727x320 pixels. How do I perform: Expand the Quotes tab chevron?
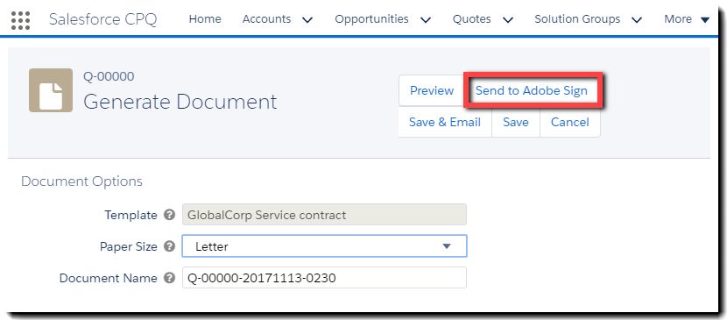tap(508, 20)
